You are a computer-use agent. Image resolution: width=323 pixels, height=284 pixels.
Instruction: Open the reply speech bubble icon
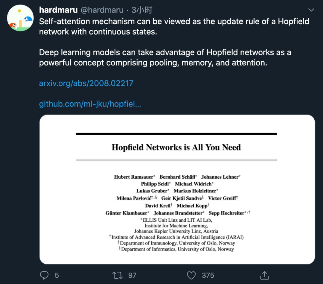coord(44,275)
